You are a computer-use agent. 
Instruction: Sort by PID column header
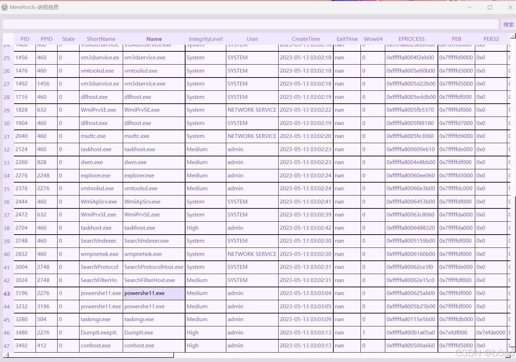tap(25, 39)
